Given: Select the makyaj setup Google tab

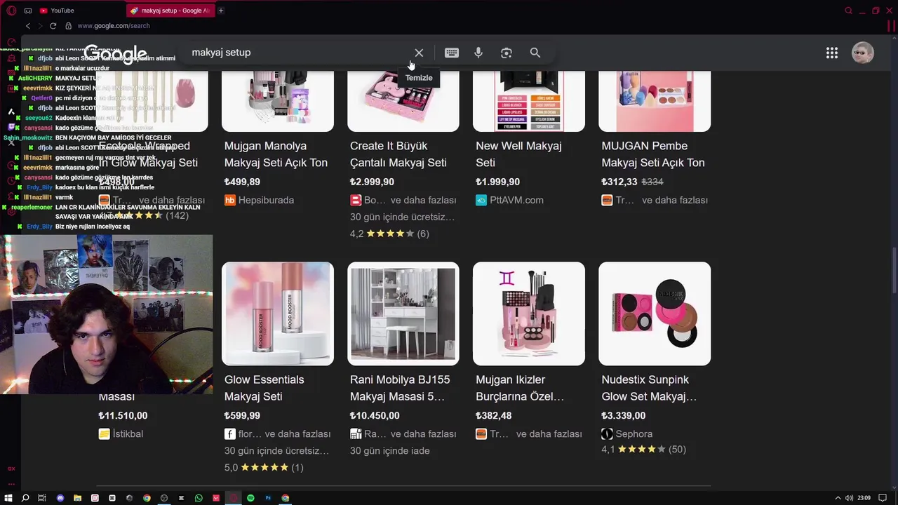Looking at the screenshot, I should pos(170,11).
